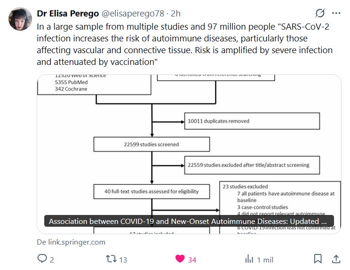Click the share upload arrow icon
Screen dimensions: 350x270
[x=336, y=259]
